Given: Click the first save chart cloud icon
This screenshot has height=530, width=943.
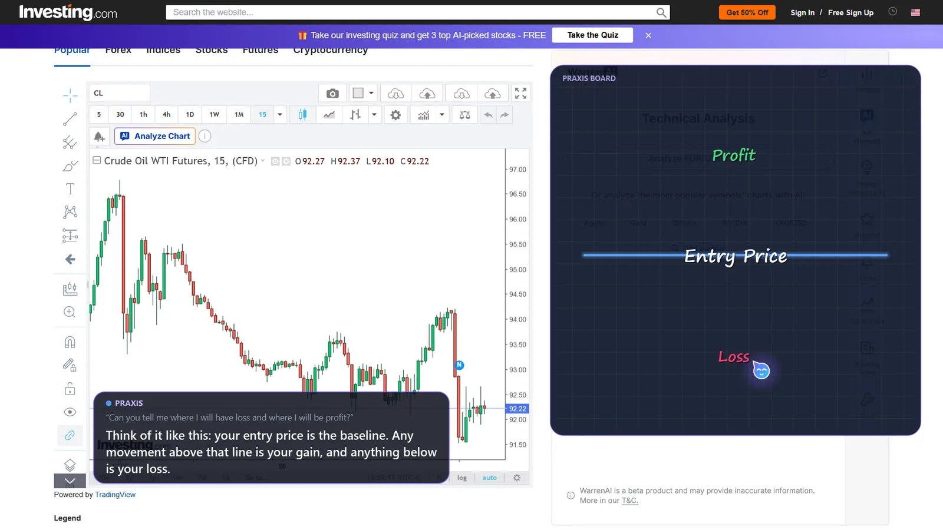Looking at the screenshot, I should coord(427,93).
